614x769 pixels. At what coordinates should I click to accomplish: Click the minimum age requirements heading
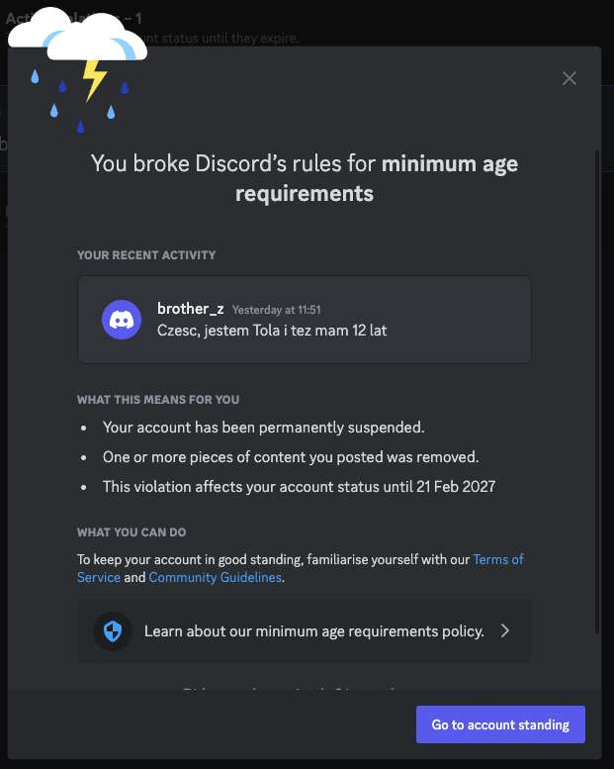coord(304,178)
